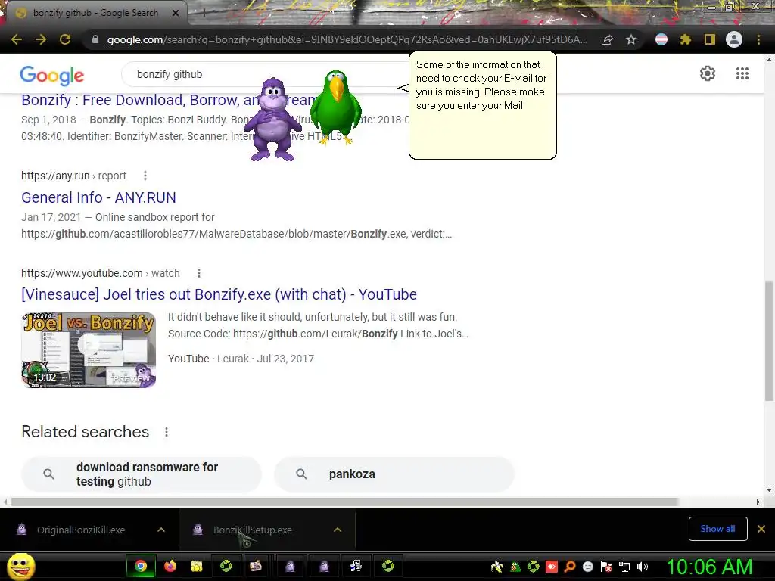
Task: Open the Chrome three-dot menu
Action: 758,39
